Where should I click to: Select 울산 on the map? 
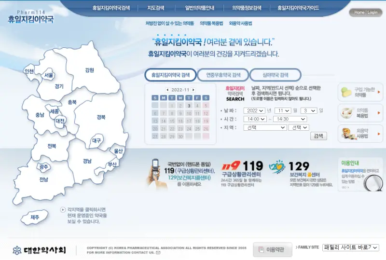point(118,151)
